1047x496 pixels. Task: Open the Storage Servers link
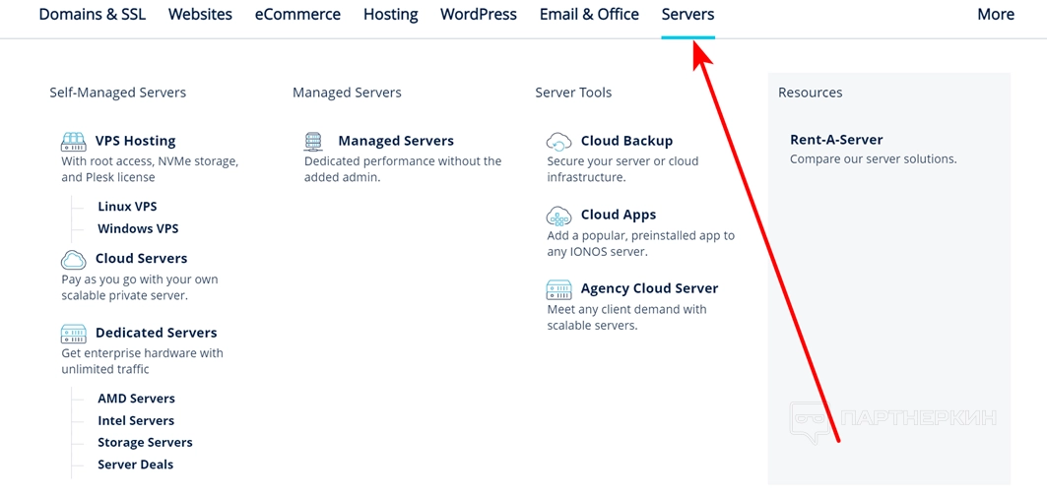(x=145, y=443)
